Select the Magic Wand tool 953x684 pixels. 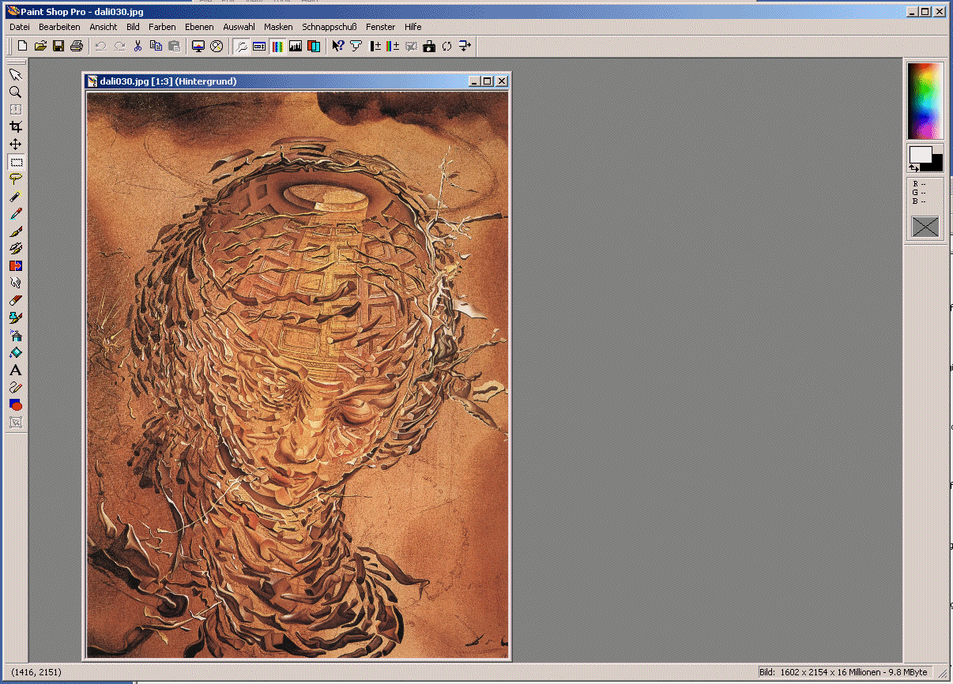(x=15, y=196)
